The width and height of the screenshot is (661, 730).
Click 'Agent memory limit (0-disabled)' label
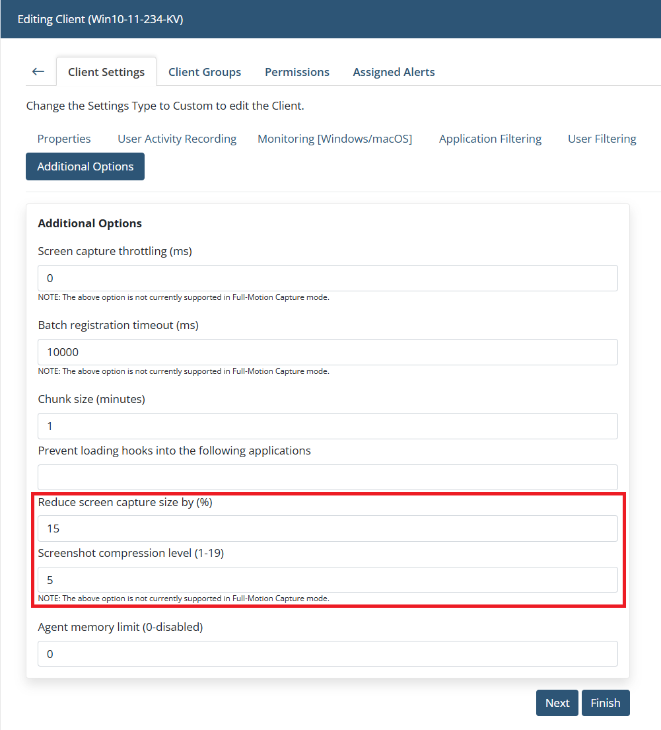121,627
